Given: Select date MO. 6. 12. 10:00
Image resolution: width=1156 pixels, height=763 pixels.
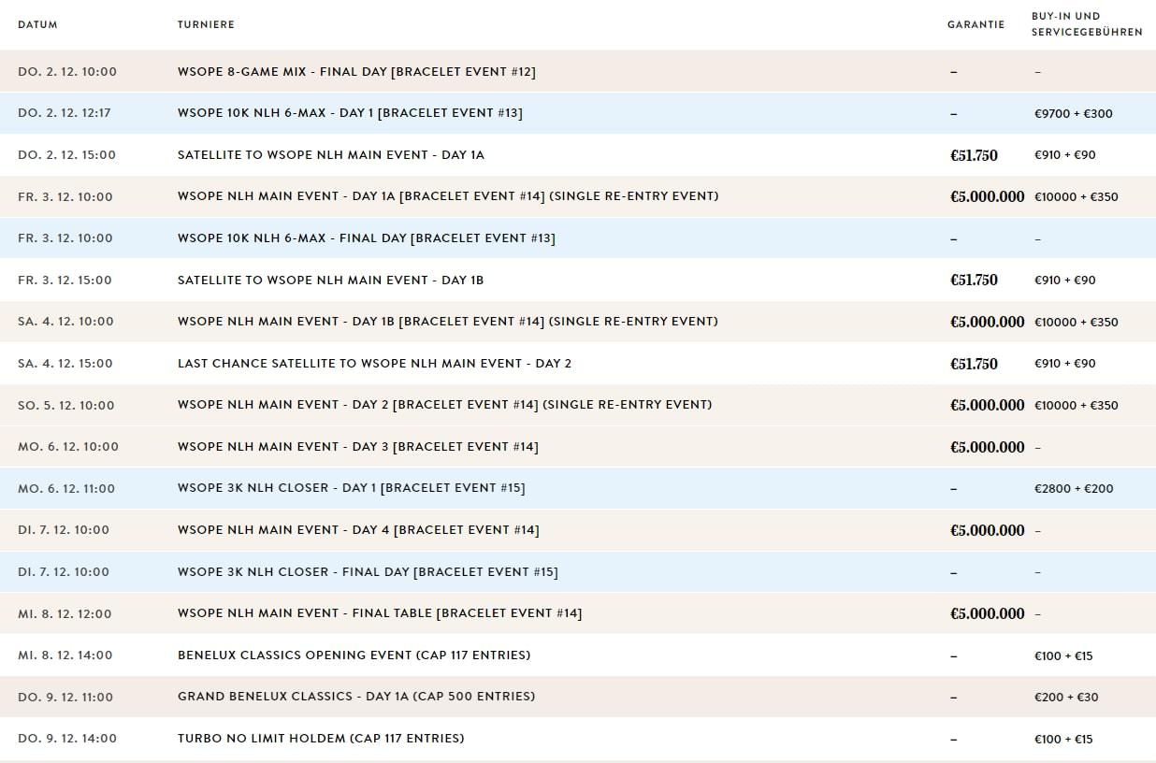Looking at the screenshot, I should click(68, 447).
